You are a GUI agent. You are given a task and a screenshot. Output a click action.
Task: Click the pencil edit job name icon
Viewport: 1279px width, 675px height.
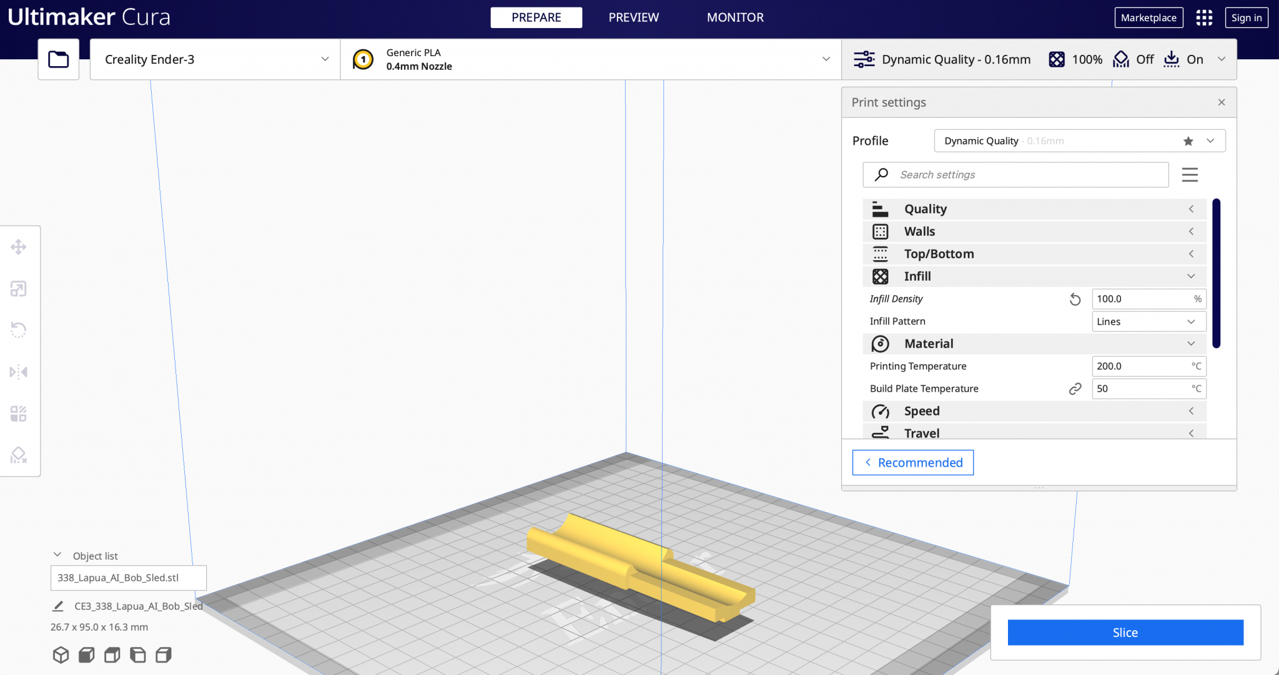pos(58,606)
